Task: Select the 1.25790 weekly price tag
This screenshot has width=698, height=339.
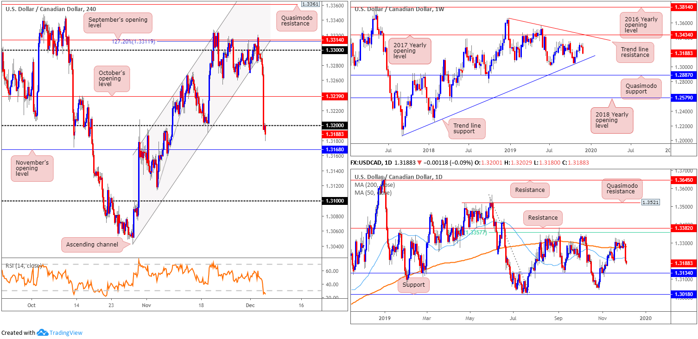Action: tap(684, 98)
